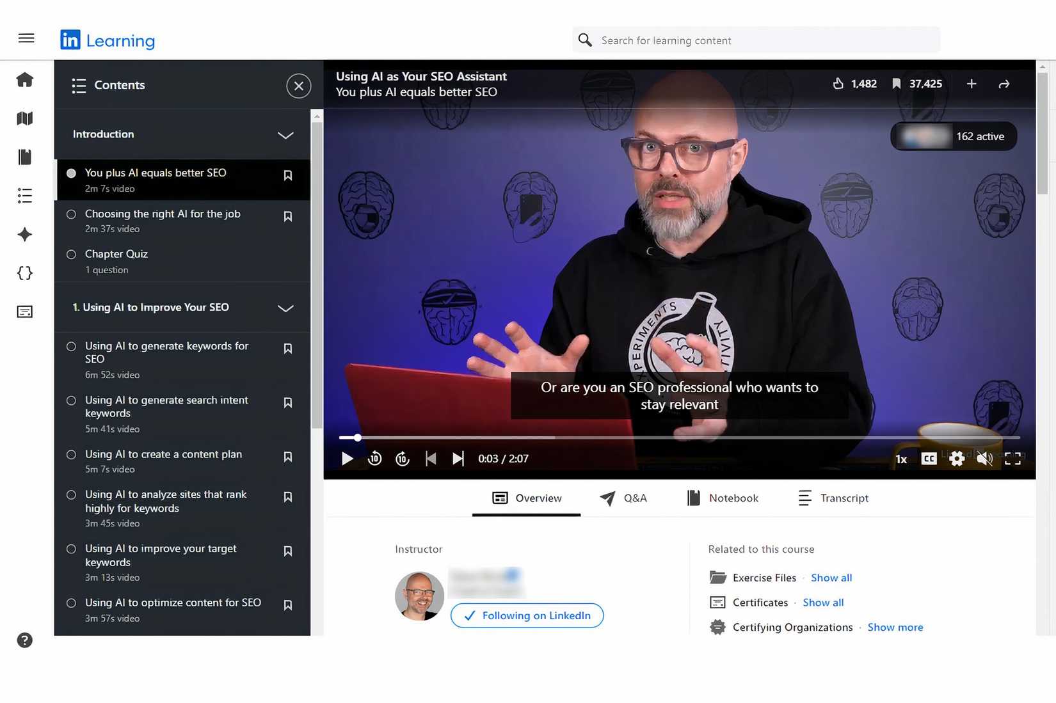Open video settings gear
This screenshot has width=1056, height=703.
(x=957, y=459)
